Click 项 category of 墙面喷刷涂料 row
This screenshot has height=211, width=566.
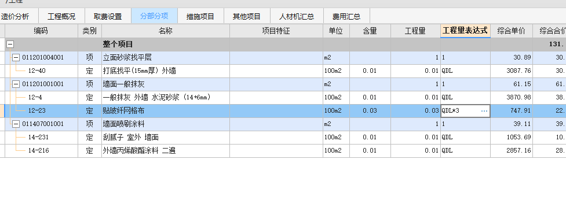tap(90, 124)
